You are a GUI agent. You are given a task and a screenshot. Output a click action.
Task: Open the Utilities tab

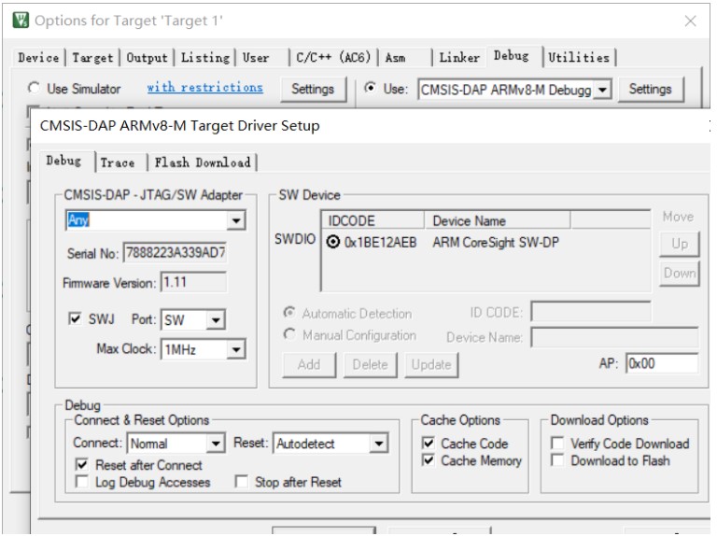coord(579,58)
